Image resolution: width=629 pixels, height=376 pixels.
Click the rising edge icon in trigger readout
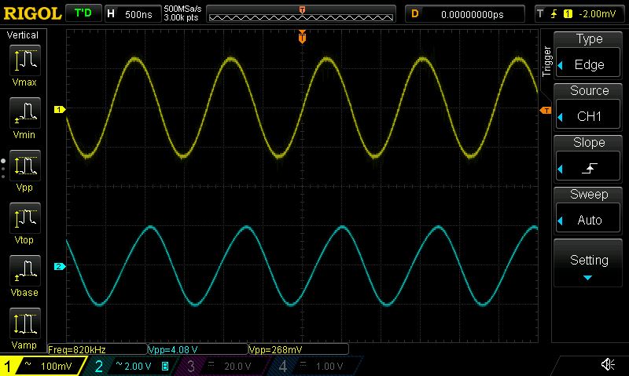click(x=554, y=14)
